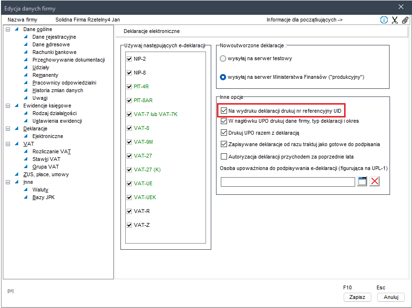Viewport: 412px width, 308px height.
Task: Toggle 'Drukuj UPO razem z deklaracją'
Action: click(224, 133)
